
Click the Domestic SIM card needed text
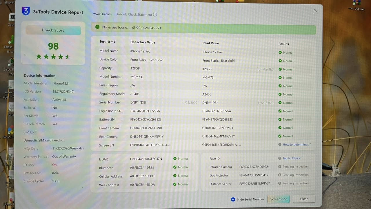point(43,140)
